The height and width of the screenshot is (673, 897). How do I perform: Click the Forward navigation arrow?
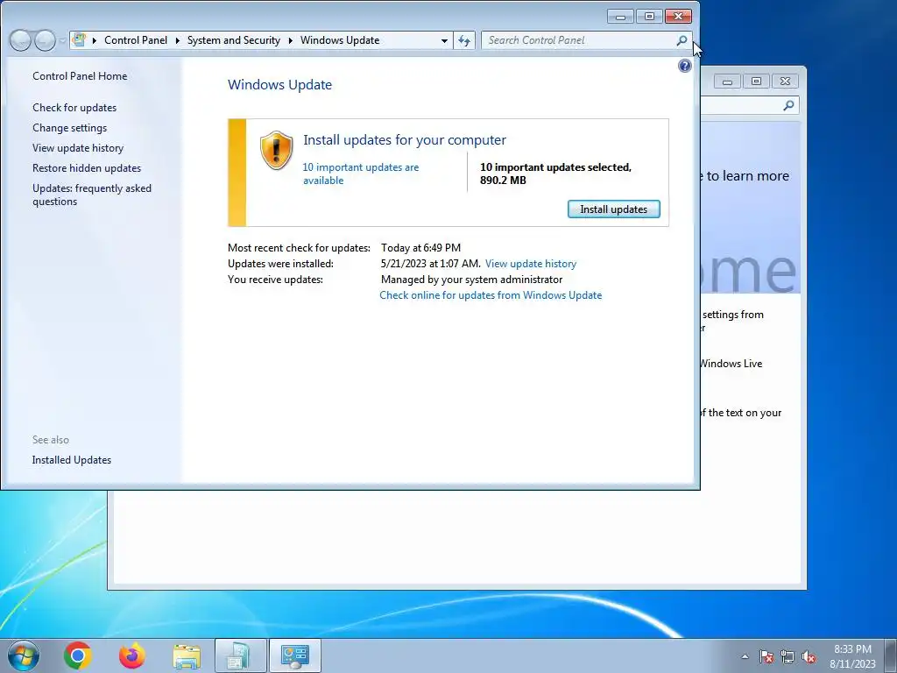click(x=45, y=40)
